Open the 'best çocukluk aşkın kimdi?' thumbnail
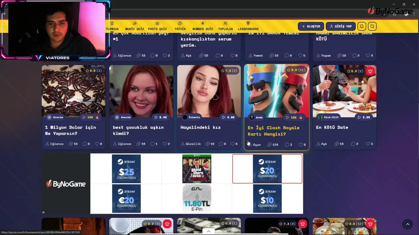The width and height of the screenshot is (419, 235). (x=141, y=91)
